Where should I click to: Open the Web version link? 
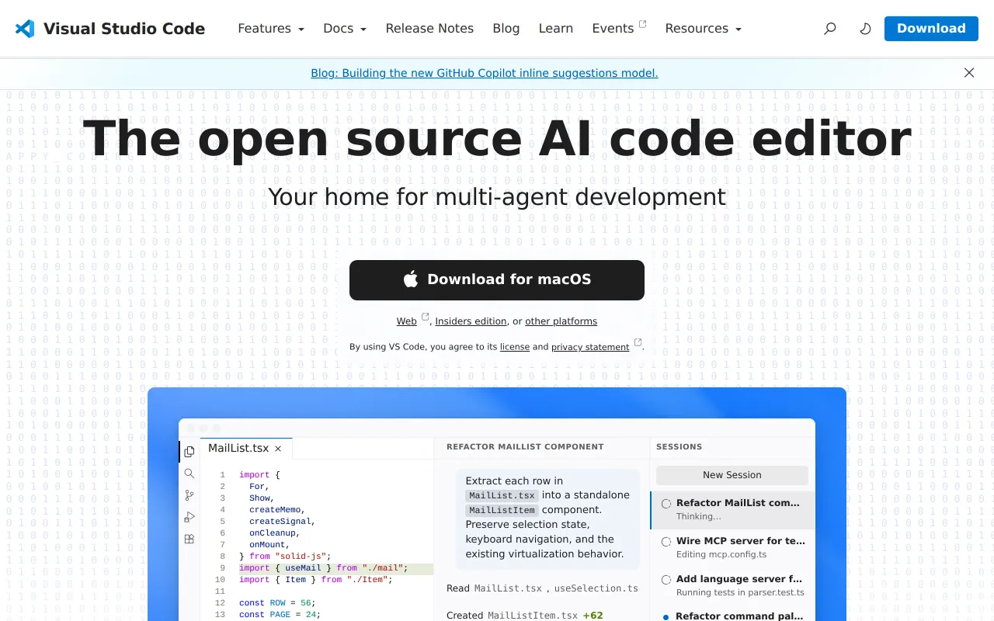coord(407,321)
